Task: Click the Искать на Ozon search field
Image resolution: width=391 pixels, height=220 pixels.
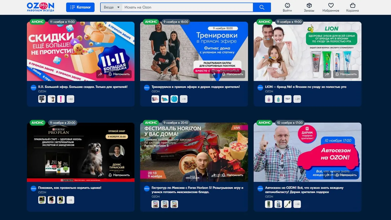Action: coord(187,7)
